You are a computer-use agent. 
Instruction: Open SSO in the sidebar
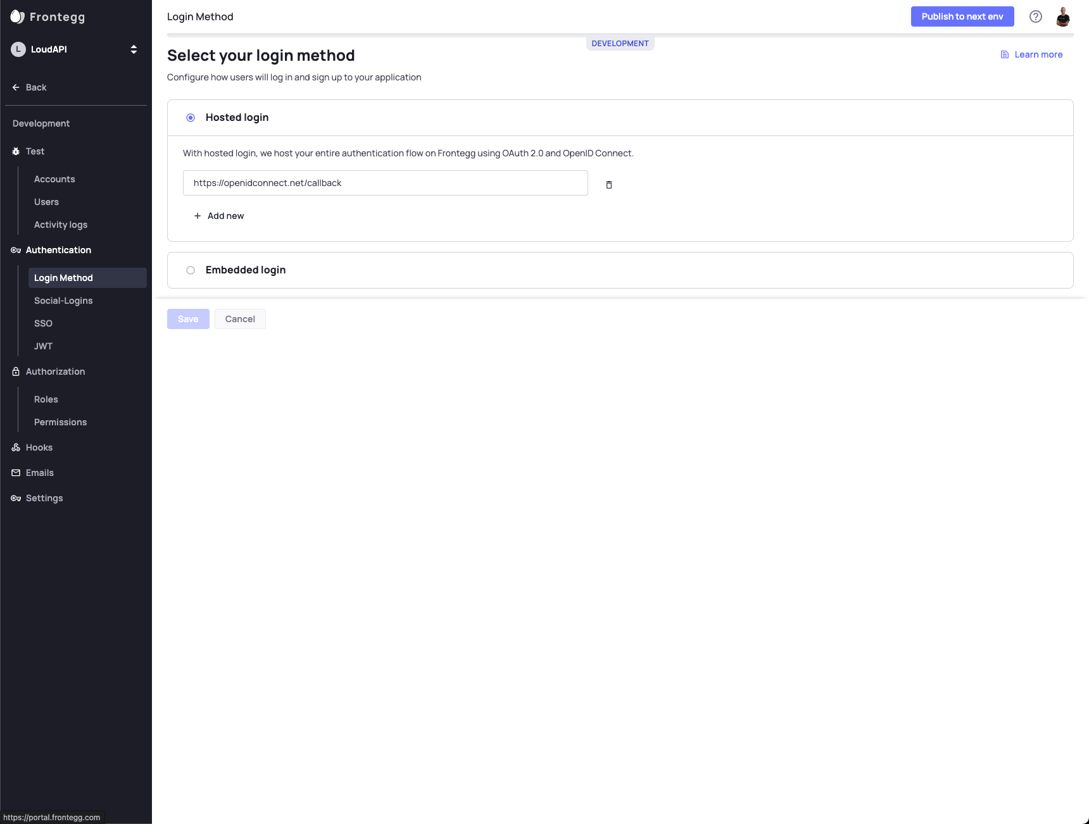click(43, 323)
